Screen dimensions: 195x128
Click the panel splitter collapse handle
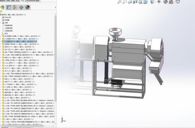click(57, 63)
